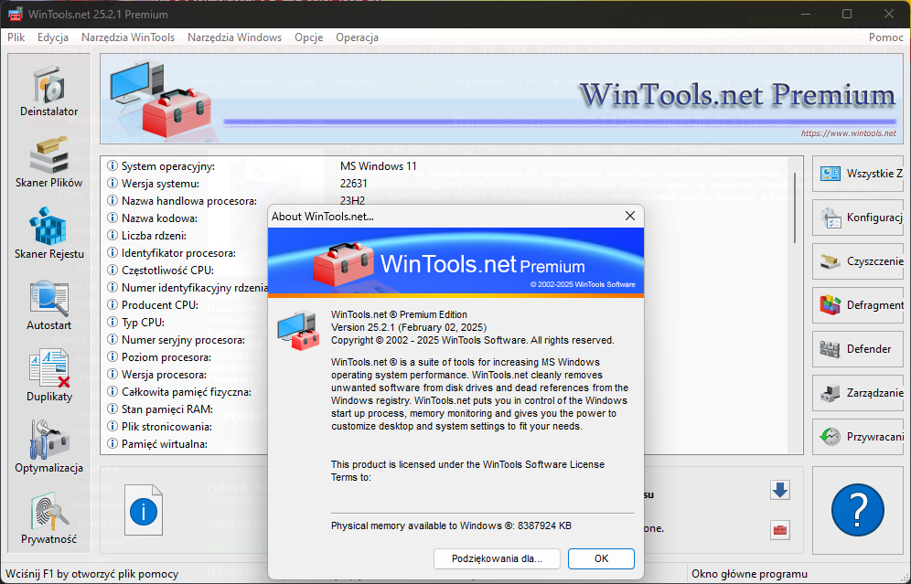Open the Plik menu

point(16,37)
